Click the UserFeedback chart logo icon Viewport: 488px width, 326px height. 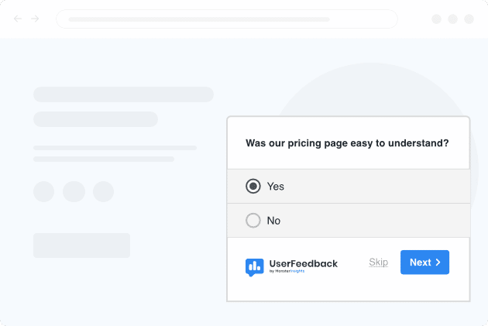(254, 266)
